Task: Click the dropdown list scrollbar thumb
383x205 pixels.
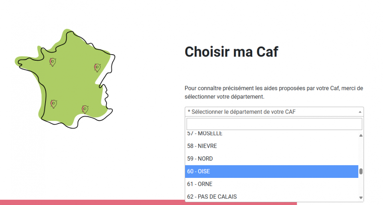Action: click(x=361, y=171)
